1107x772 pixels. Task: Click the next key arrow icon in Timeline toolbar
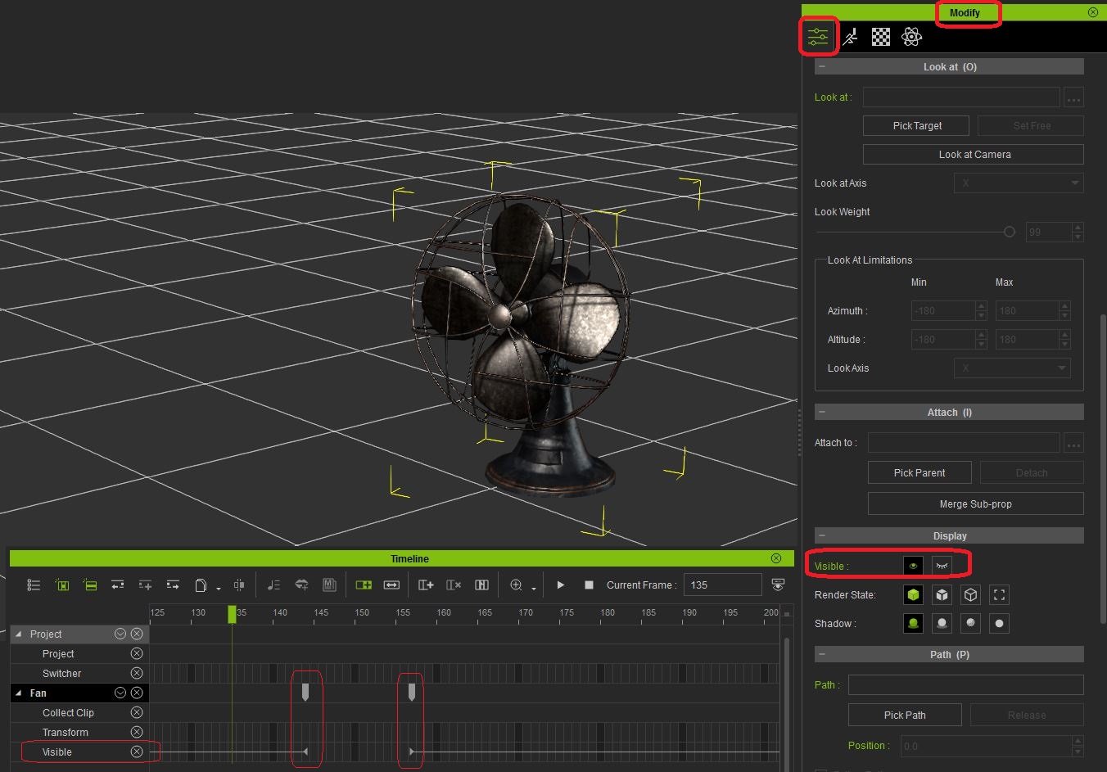pos(173,585)
